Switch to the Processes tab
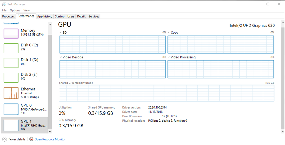 [9, 17]
